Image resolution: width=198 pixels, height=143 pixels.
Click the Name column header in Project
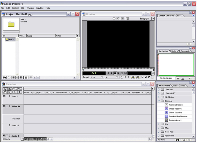point(30,36)
